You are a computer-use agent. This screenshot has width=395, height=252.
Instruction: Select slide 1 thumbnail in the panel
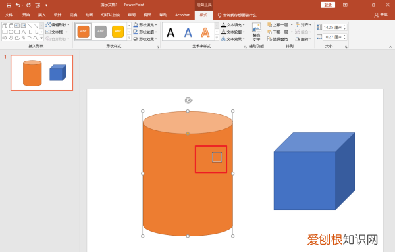[x=42, y=73]
